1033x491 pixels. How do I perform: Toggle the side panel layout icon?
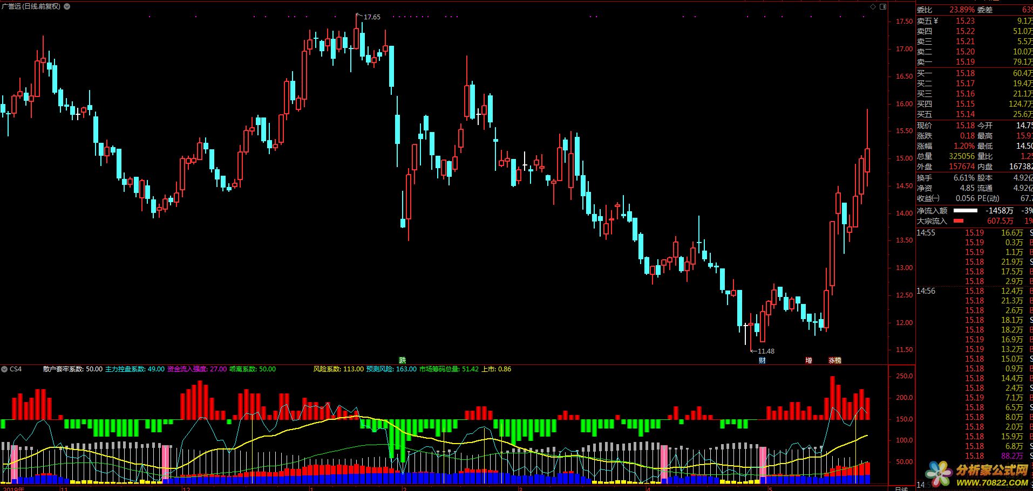click(x=883, y=6)
